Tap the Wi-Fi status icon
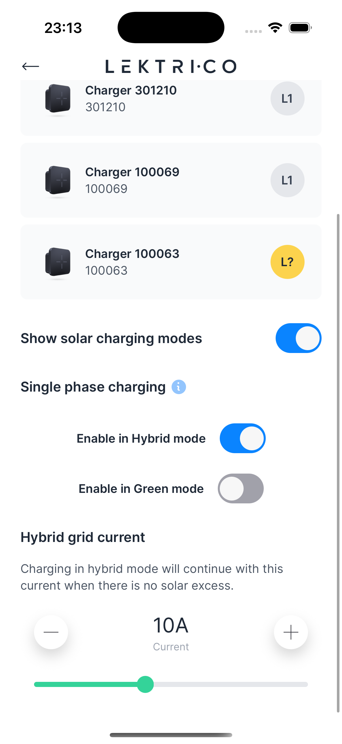 (275, 28)
